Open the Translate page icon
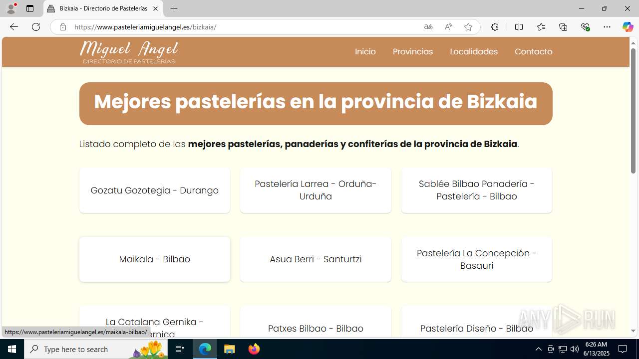This screenshot has width=639, height=359. [x=428, y=27]
